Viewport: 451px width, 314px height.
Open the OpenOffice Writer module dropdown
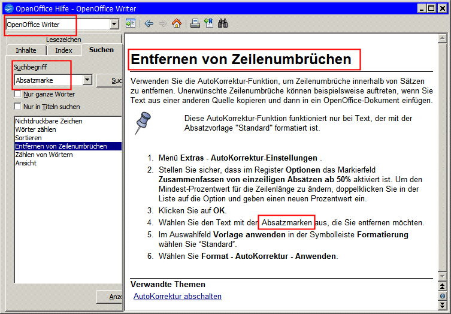click(x=114, y=24)
